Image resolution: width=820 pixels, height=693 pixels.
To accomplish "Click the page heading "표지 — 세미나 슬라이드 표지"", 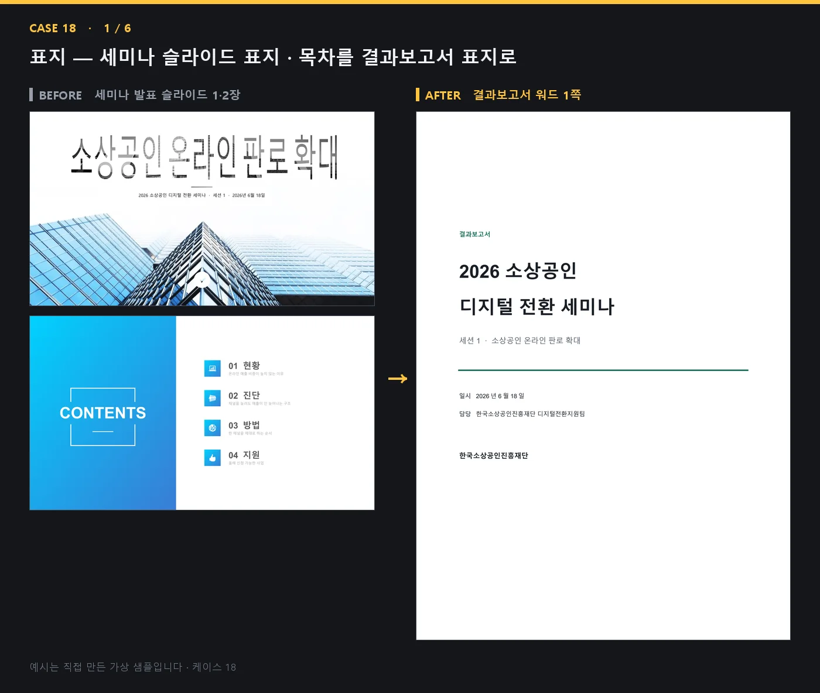I will pyautogui.click(x=155, y=57).
